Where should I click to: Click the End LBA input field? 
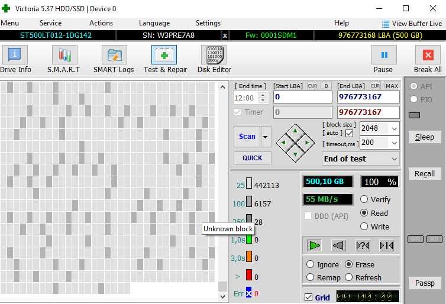click(x=369, y=97)
